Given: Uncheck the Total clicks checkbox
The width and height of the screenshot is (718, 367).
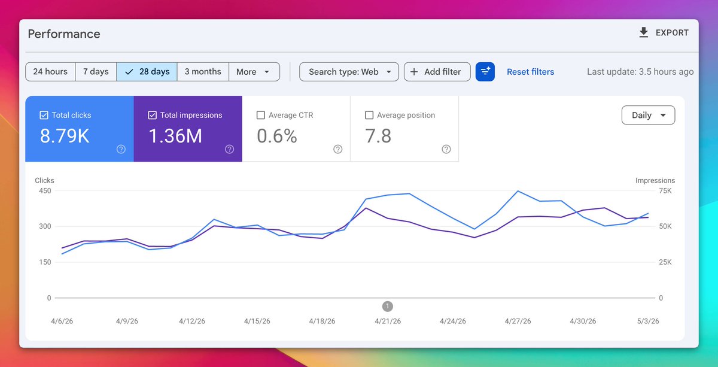Looking at the screenshot, I should pos(44,115).
